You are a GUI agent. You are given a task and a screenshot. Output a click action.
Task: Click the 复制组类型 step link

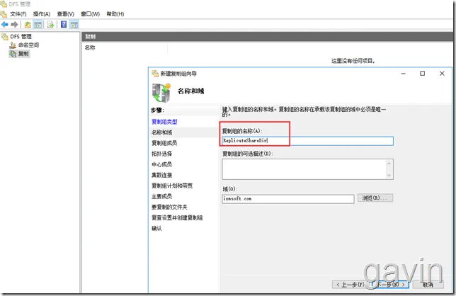click(164, 122)
